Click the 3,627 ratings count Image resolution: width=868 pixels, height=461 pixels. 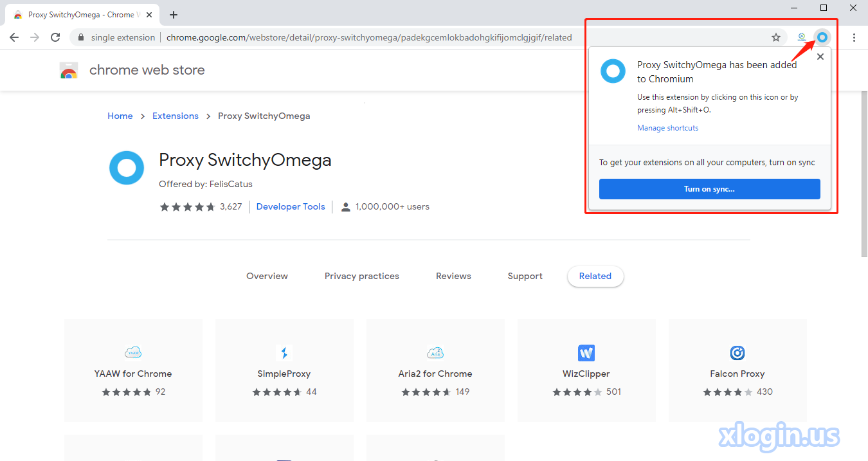pyautogui.click(x=231, y=206)
